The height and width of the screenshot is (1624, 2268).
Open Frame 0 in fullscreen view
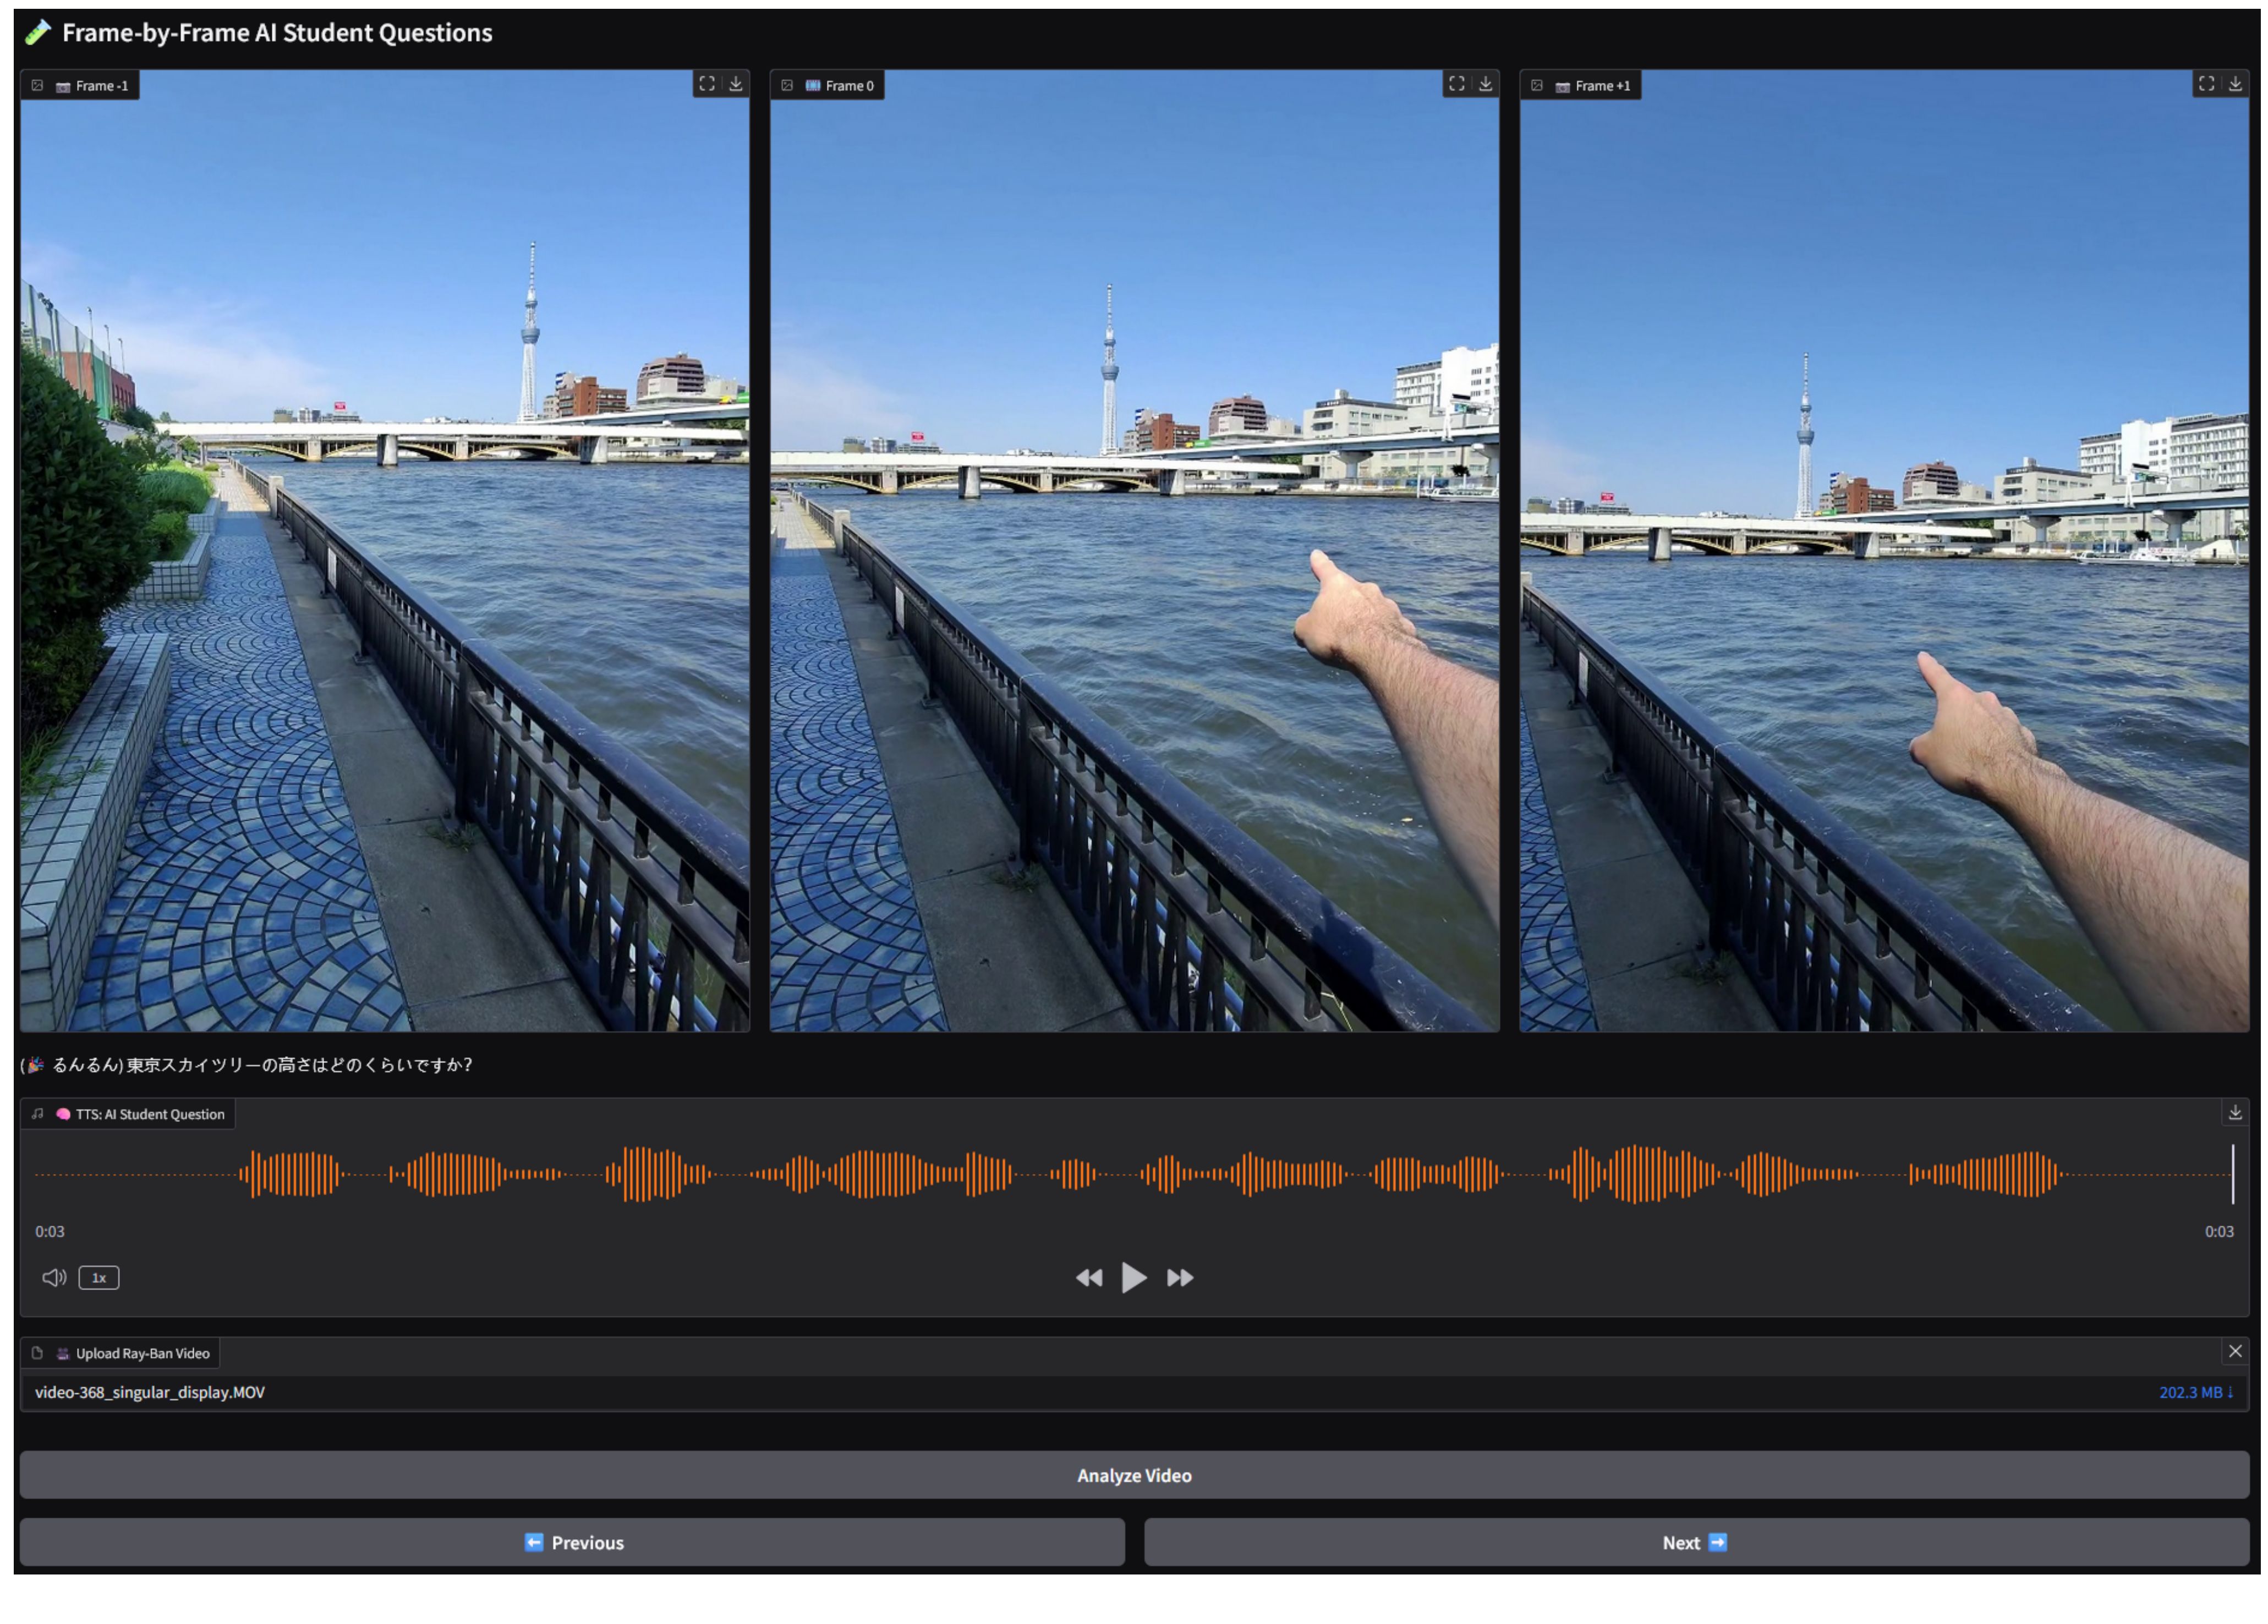[x=1457, y=84]
